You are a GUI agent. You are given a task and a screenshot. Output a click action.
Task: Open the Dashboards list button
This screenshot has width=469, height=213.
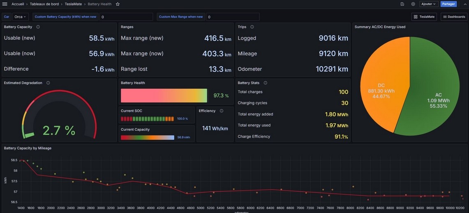[454, 17]
